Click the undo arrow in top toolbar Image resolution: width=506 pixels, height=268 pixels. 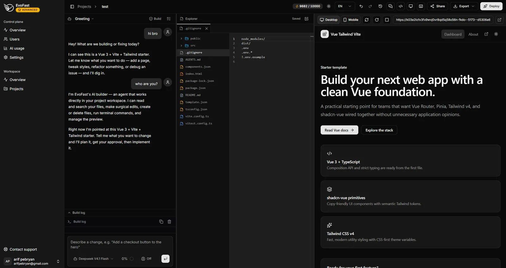[x=361, y=6]
